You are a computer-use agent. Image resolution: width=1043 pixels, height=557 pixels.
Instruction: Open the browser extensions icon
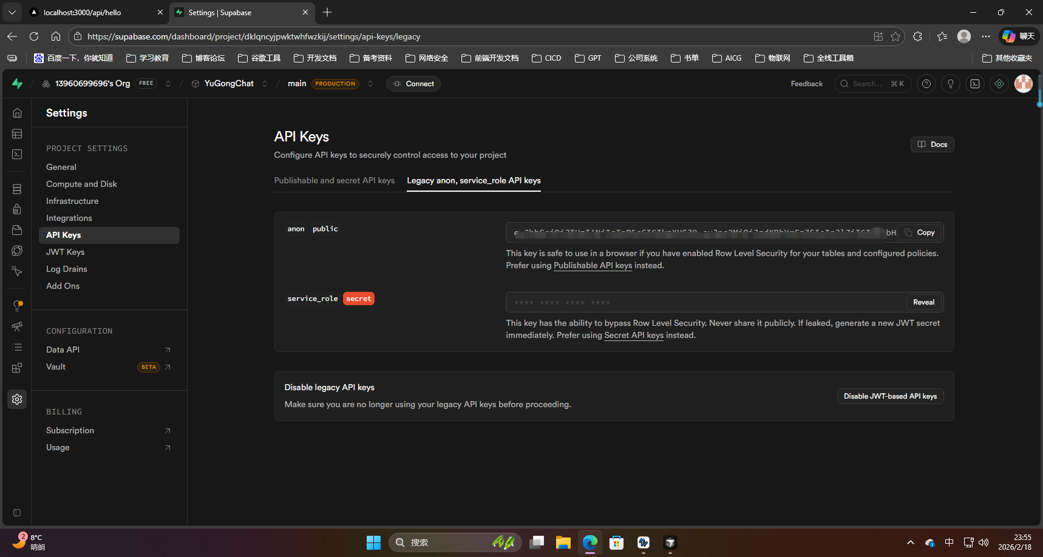917,36
